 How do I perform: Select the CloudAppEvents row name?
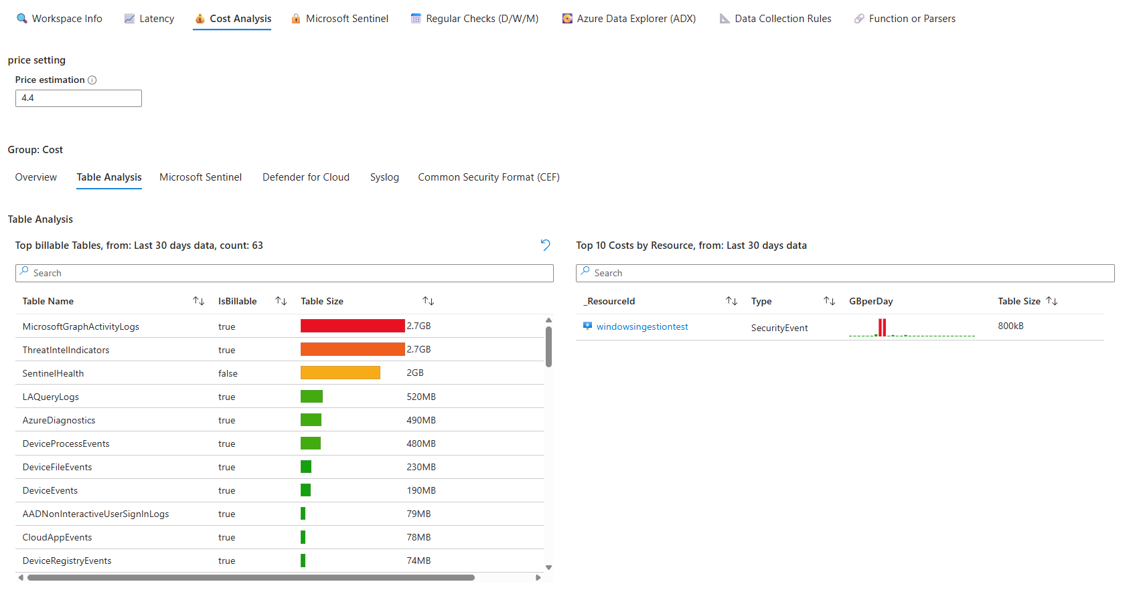(x=58, y=538)
